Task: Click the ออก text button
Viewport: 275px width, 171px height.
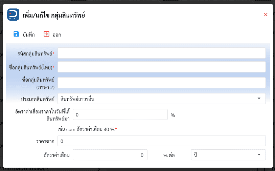Action: [57, 35]
